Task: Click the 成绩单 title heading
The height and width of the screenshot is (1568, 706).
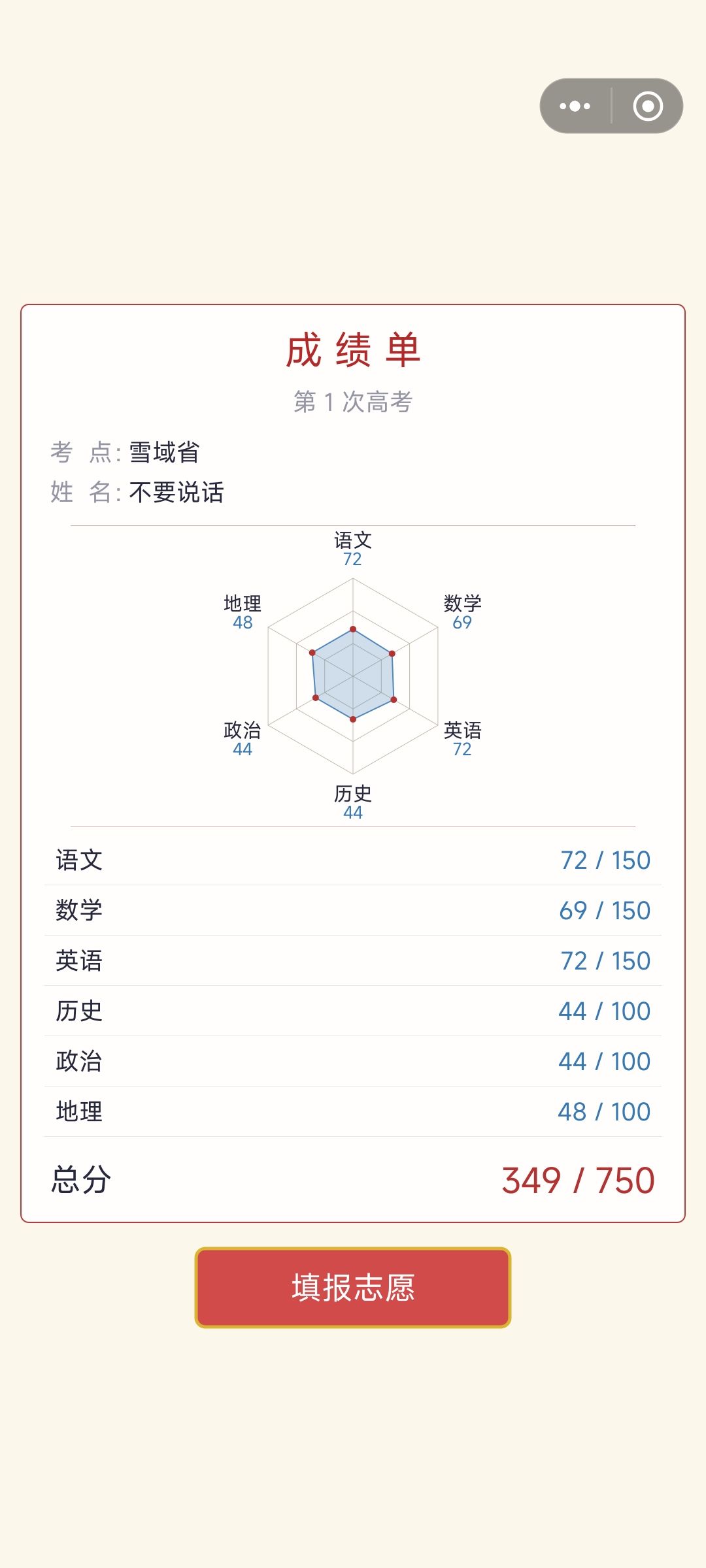Action: tap(353, 350)
